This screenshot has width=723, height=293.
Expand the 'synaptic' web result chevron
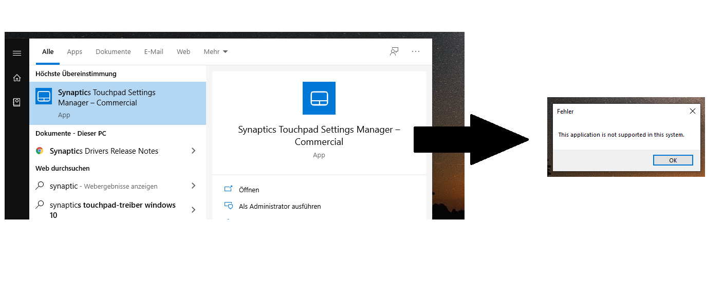coord(194,186)
